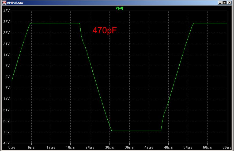
Task: Click the 28V vertical axis label
Action: (x=6, y=33)
